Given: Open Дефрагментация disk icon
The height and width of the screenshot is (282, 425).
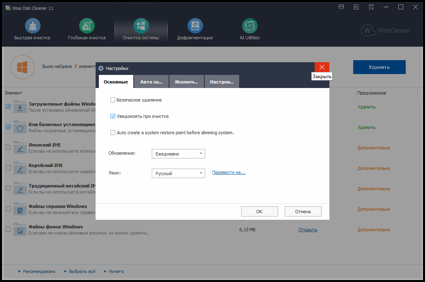Looking at the screenshot, I should pyautogui.click(x=195, y=26).
